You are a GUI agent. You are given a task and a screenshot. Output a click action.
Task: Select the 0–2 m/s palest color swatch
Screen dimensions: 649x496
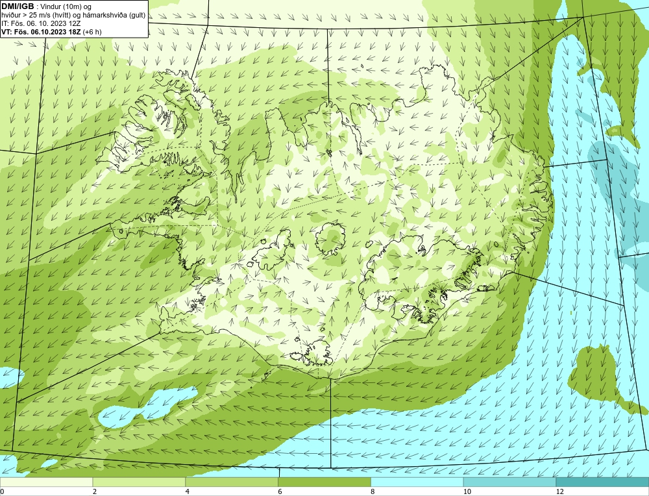click(x=46, y=482)
